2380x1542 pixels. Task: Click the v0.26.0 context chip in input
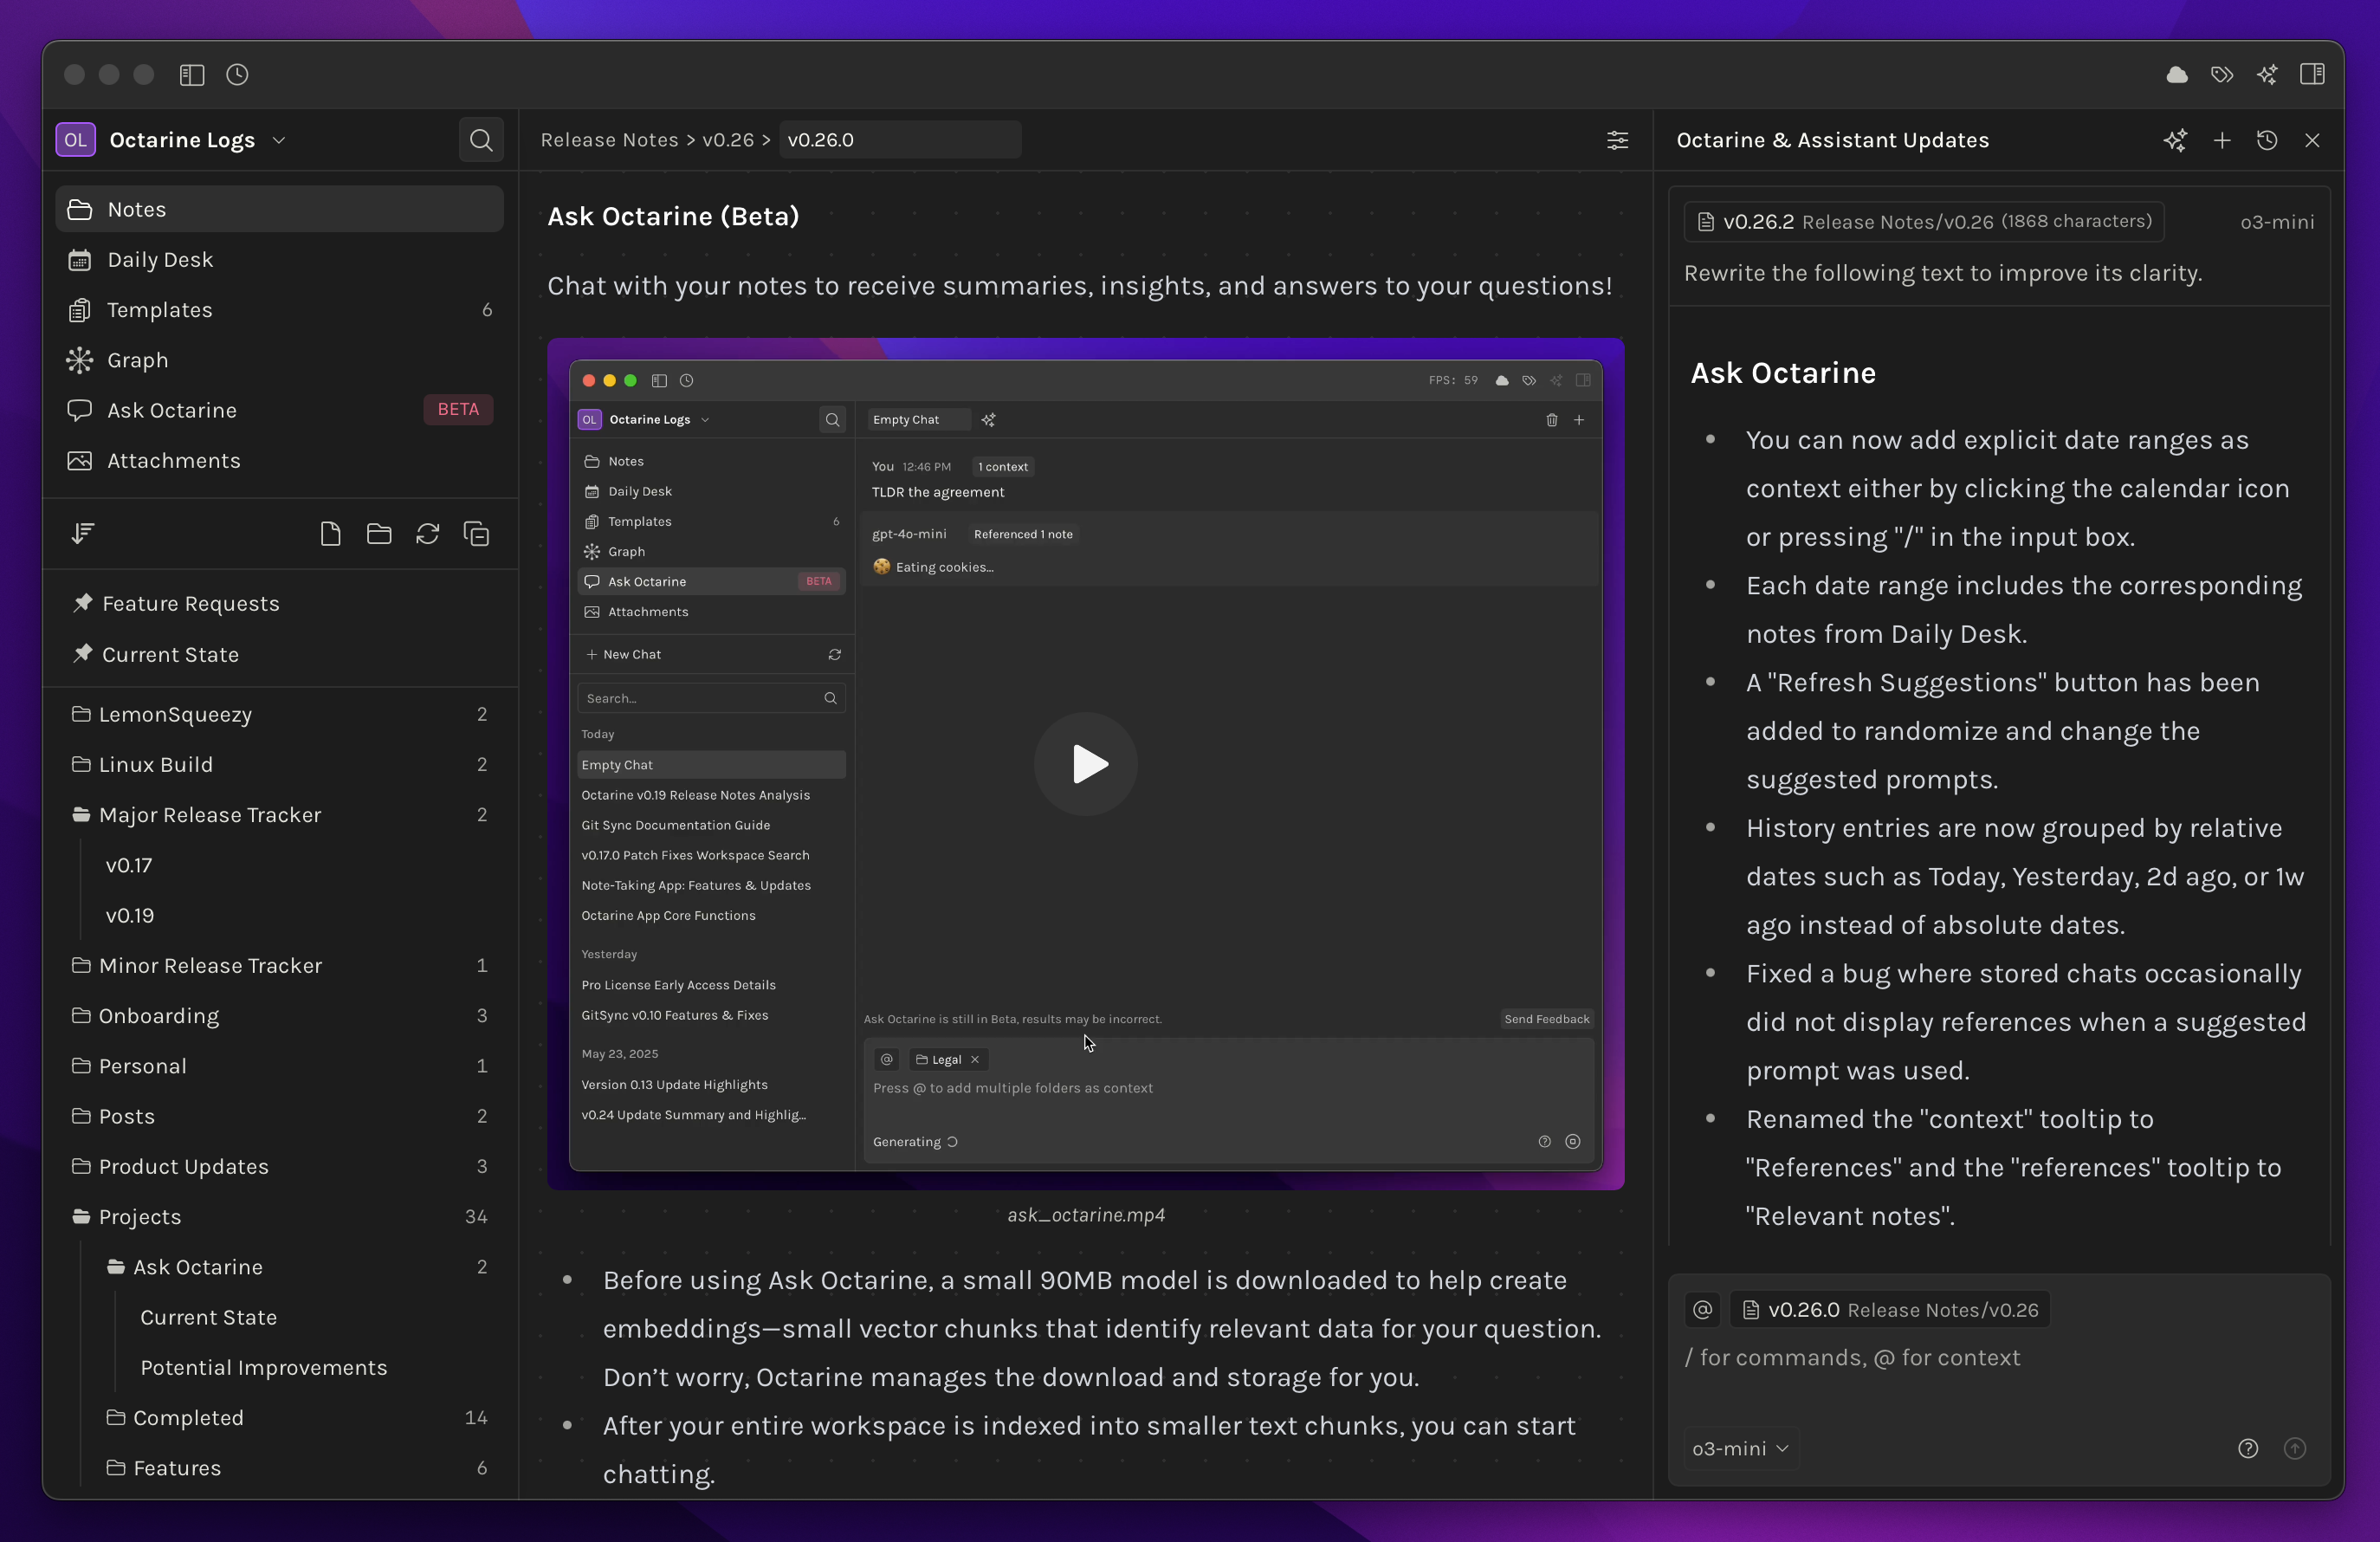[1890, 1310]
